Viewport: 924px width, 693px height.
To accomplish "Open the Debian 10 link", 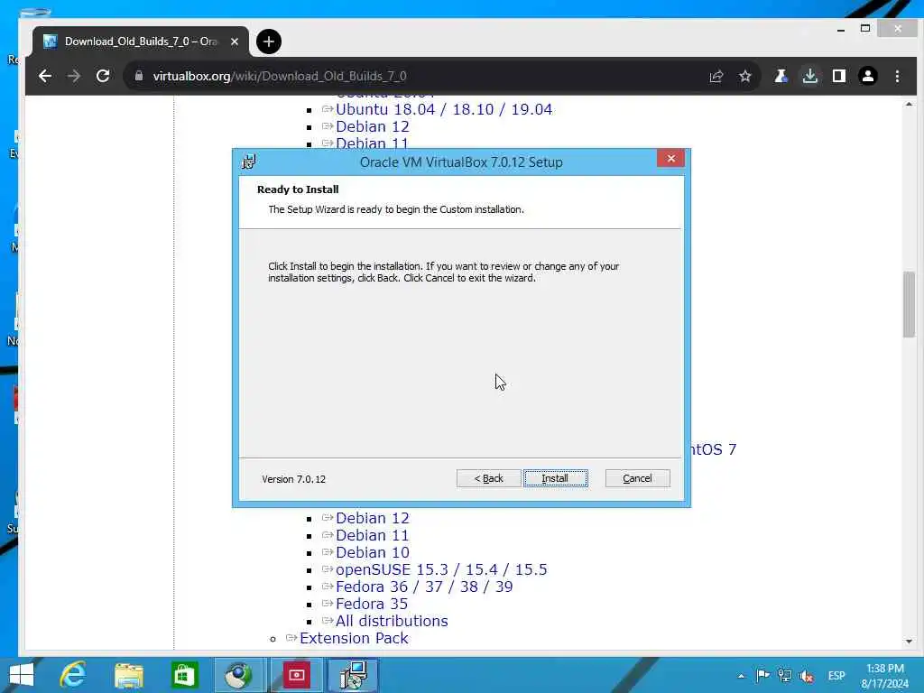I will coord(372,552).
